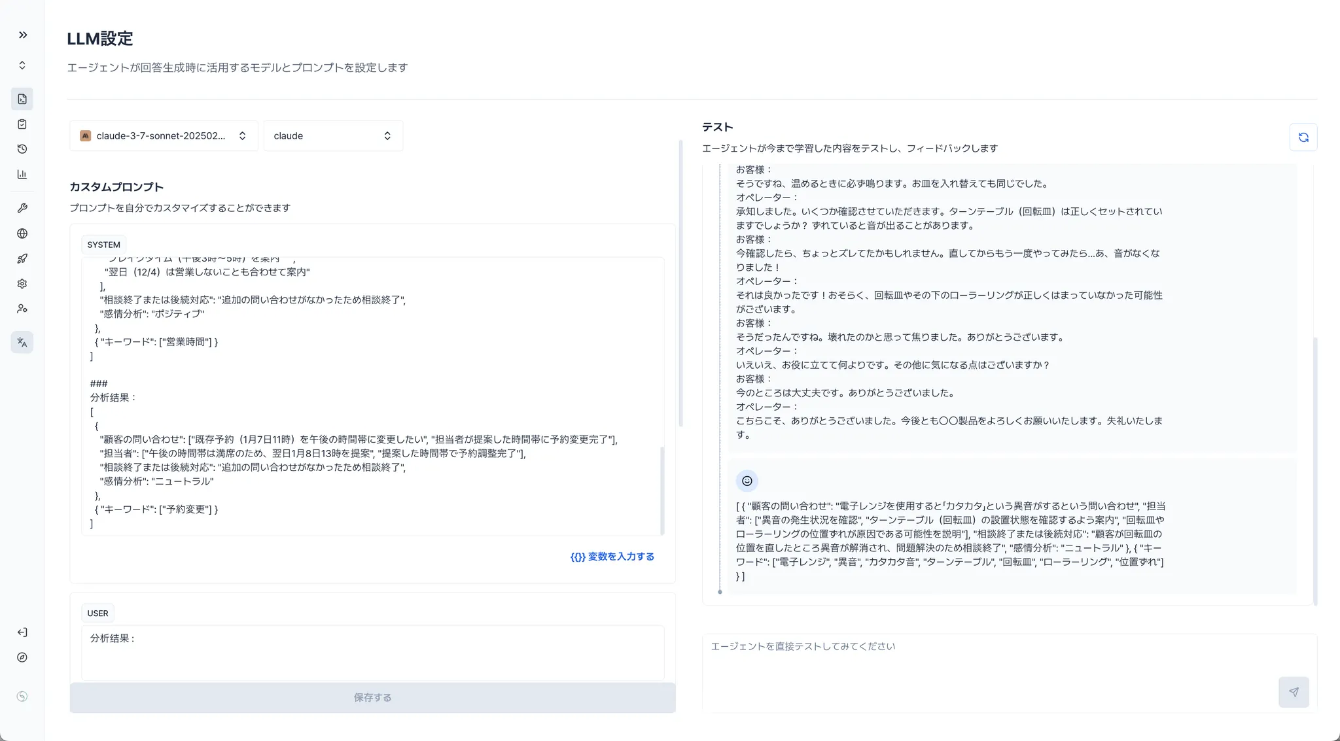Click the translate language icon

(22, 342)
